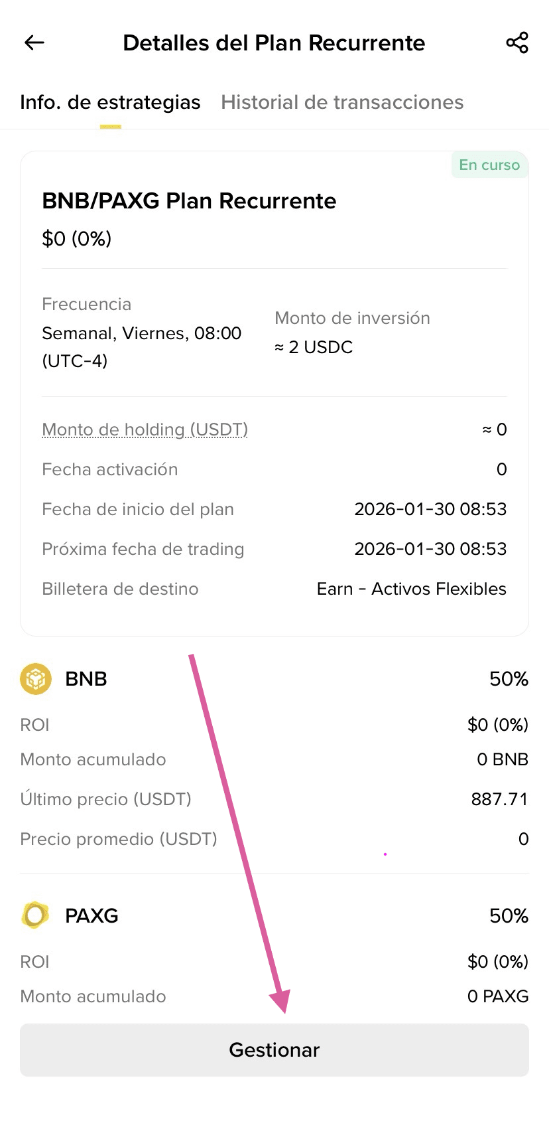
Task: Tap the Gestionar button
Action: [x=274, y=1050]
